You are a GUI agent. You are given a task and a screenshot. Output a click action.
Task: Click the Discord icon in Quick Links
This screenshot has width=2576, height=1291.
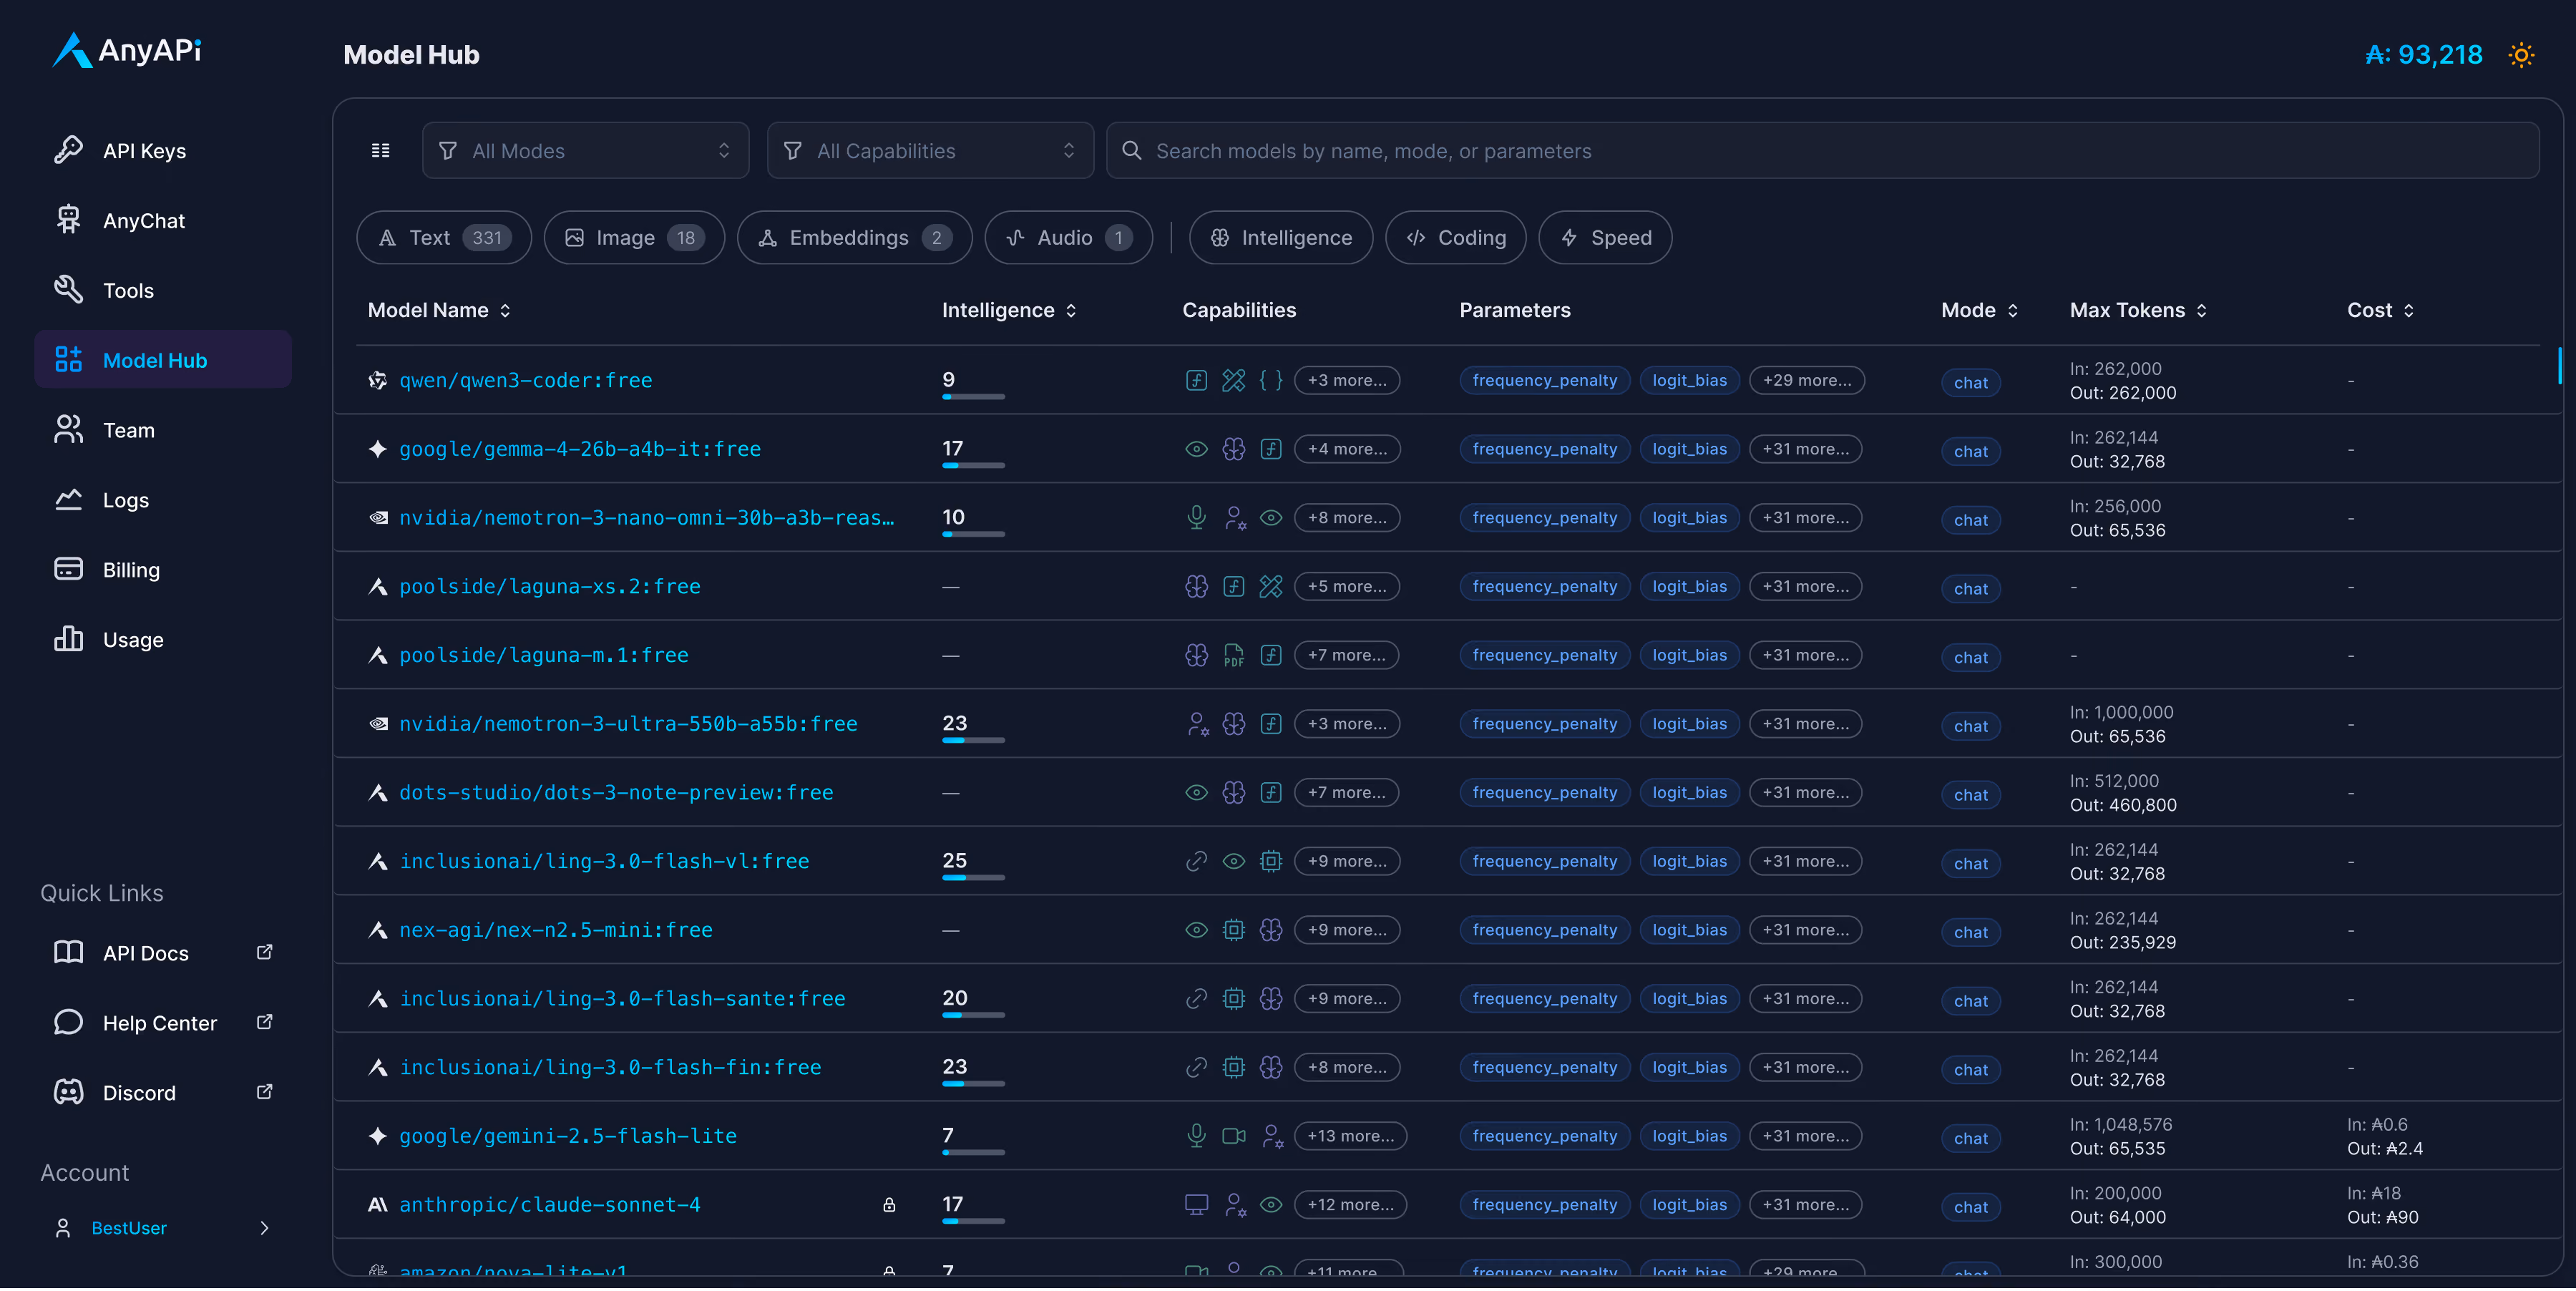tap(68, 1091)
